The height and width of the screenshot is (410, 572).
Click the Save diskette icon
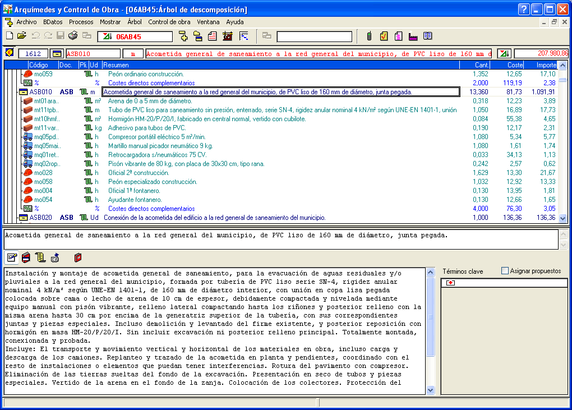tap(61, 36)
